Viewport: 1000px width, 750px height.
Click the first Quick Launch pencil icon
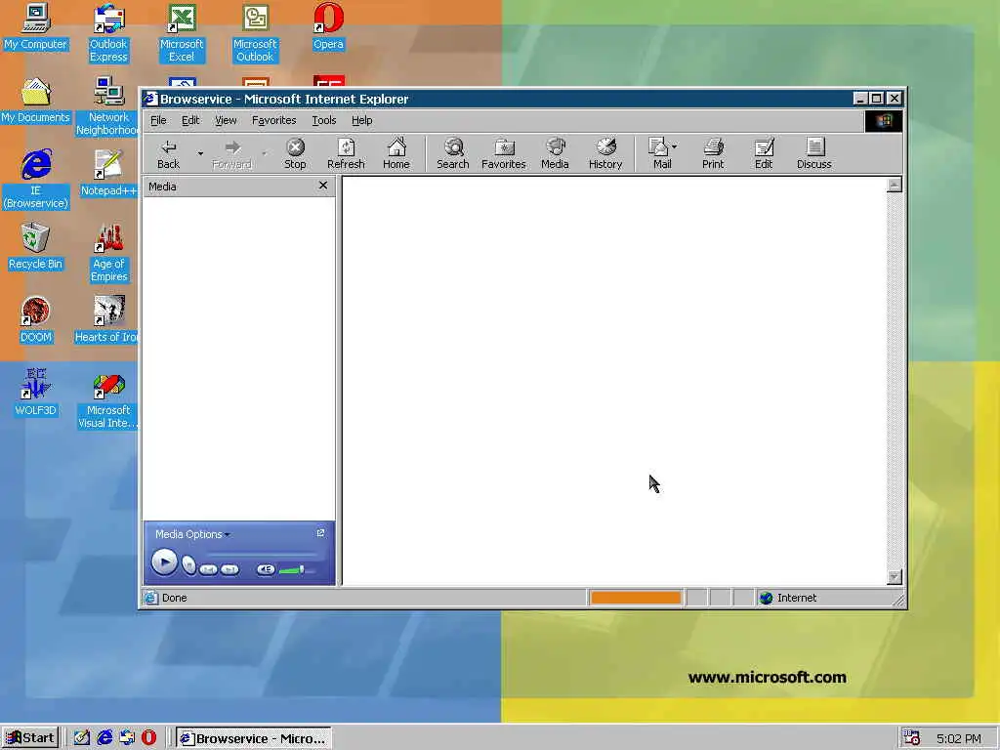click(x=82, y=738)
